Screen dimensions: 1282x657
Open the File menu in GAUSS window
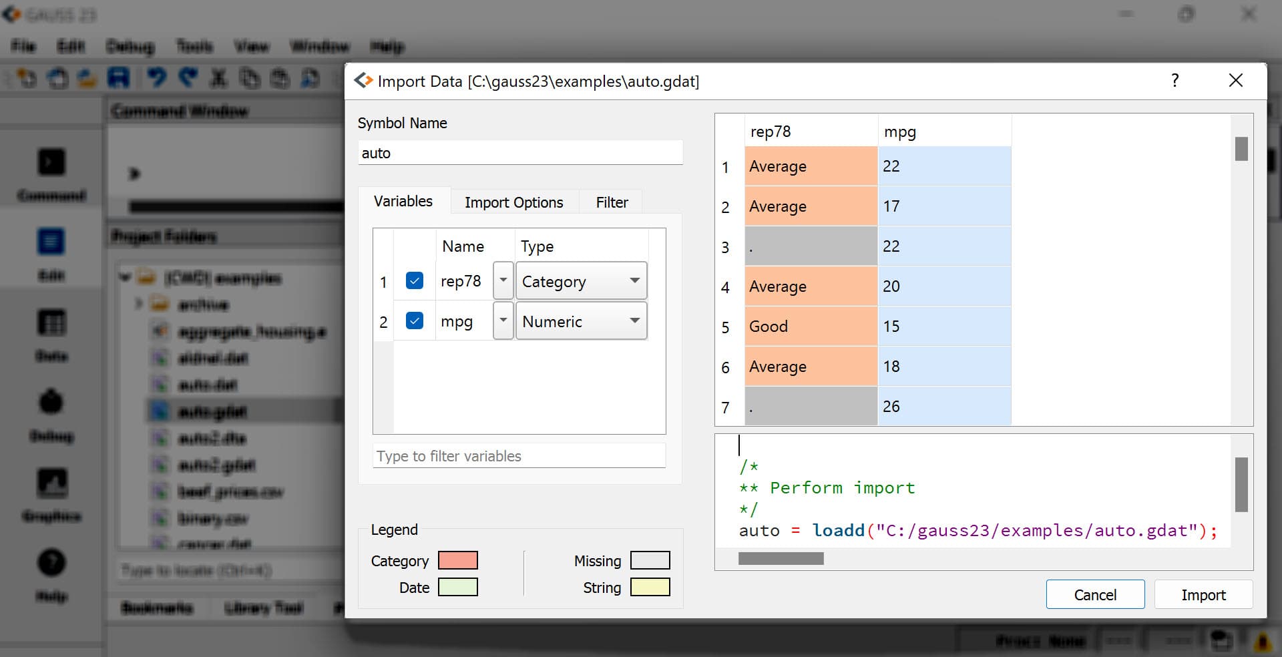[23, 46]
